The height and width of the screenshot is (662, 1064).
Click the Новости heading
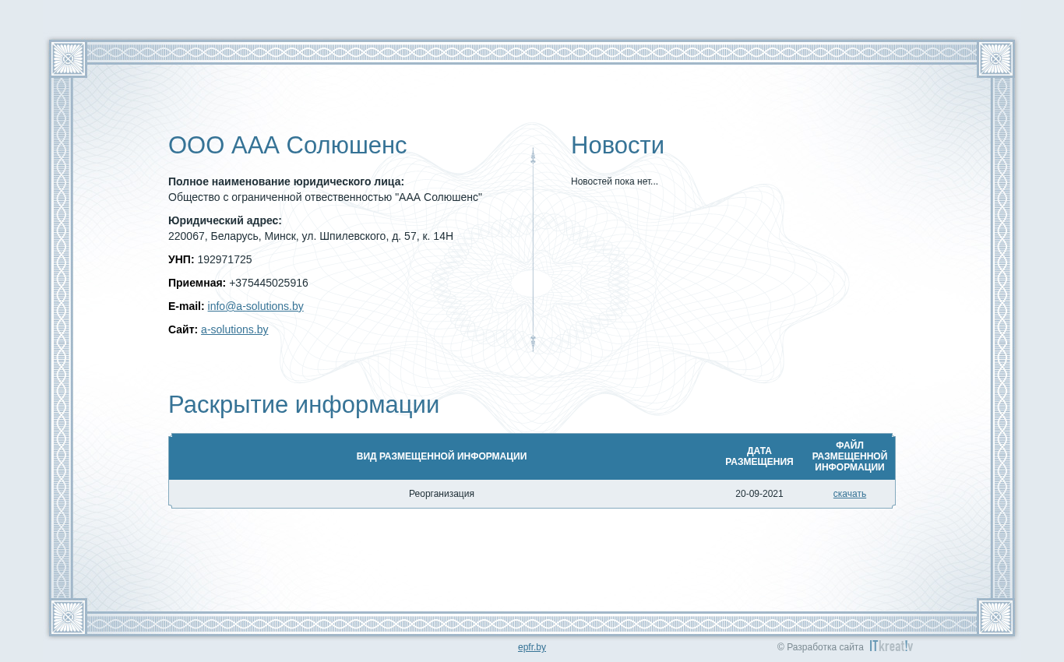coord(618,146)
